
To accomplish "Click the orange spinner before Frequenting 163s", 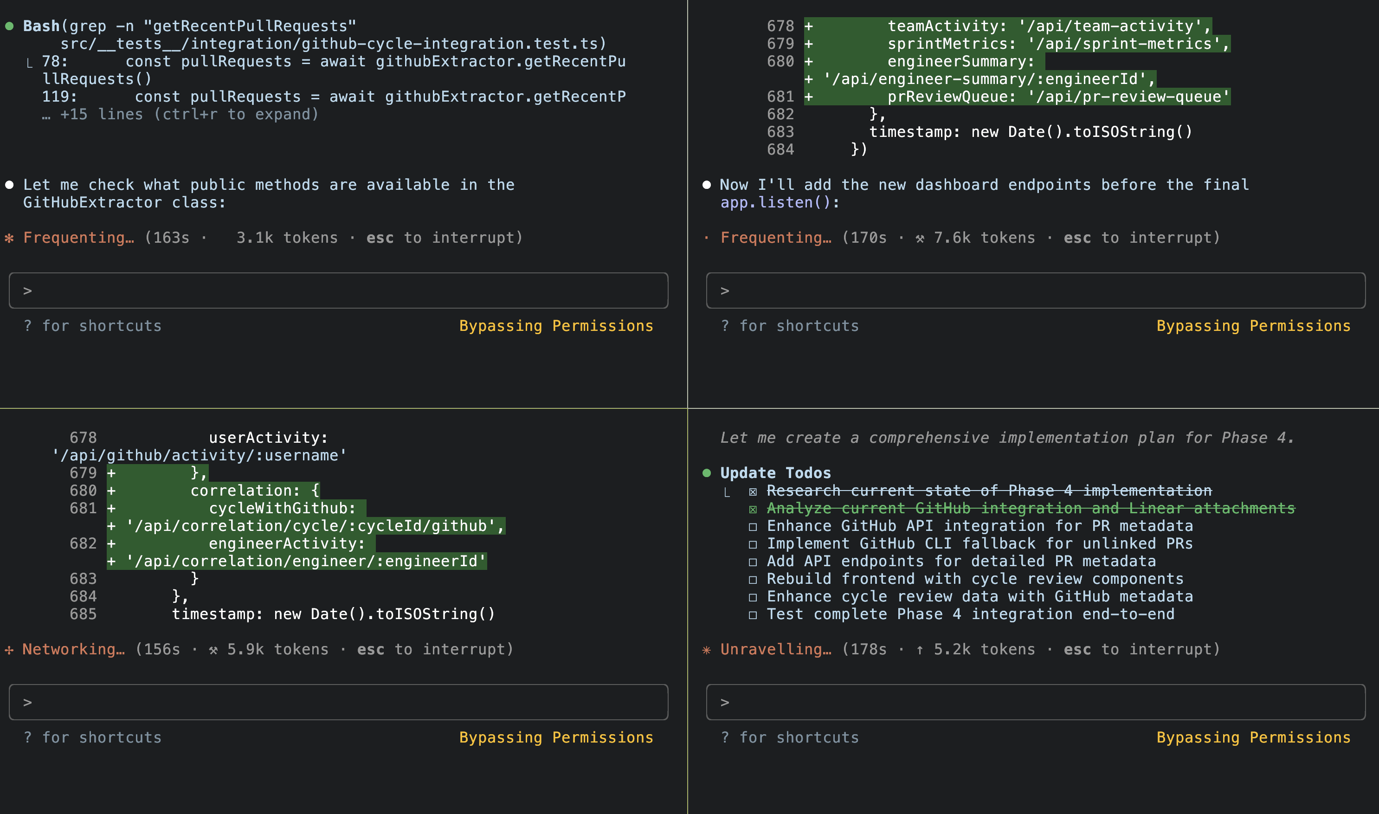I will click(9, 238).
